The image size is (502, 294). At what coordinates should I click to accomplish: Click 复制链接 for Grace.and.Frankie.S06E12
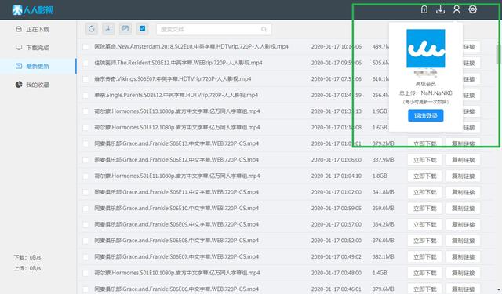pos(463,160)
